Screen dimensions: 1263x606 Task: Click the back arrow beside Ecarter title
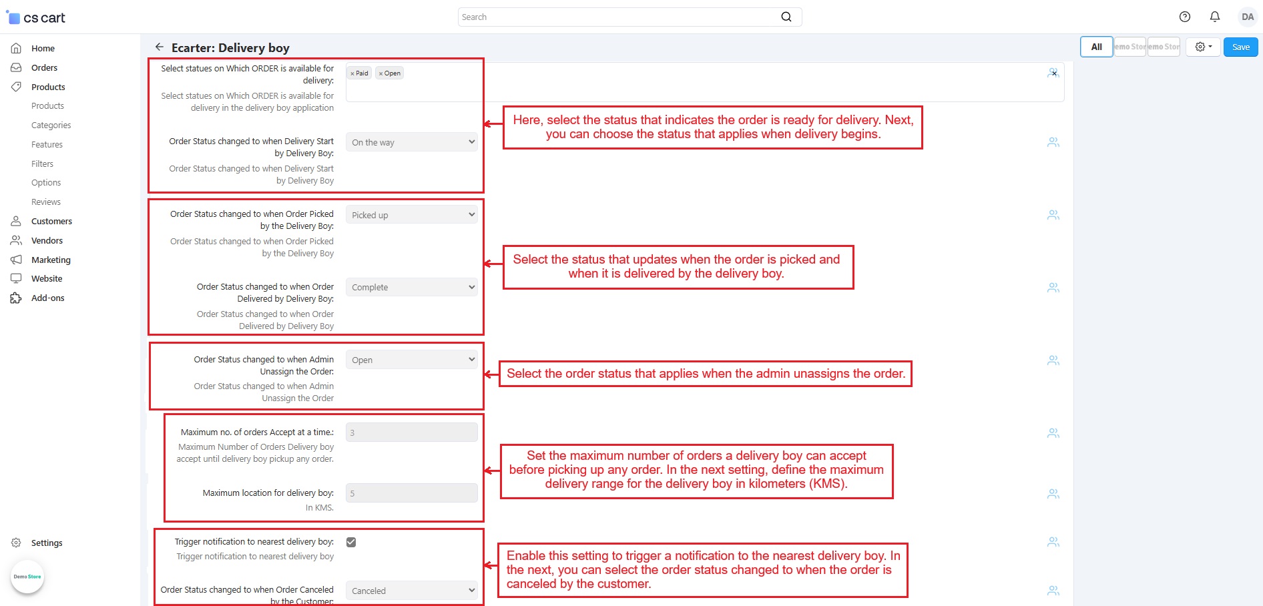159,47
